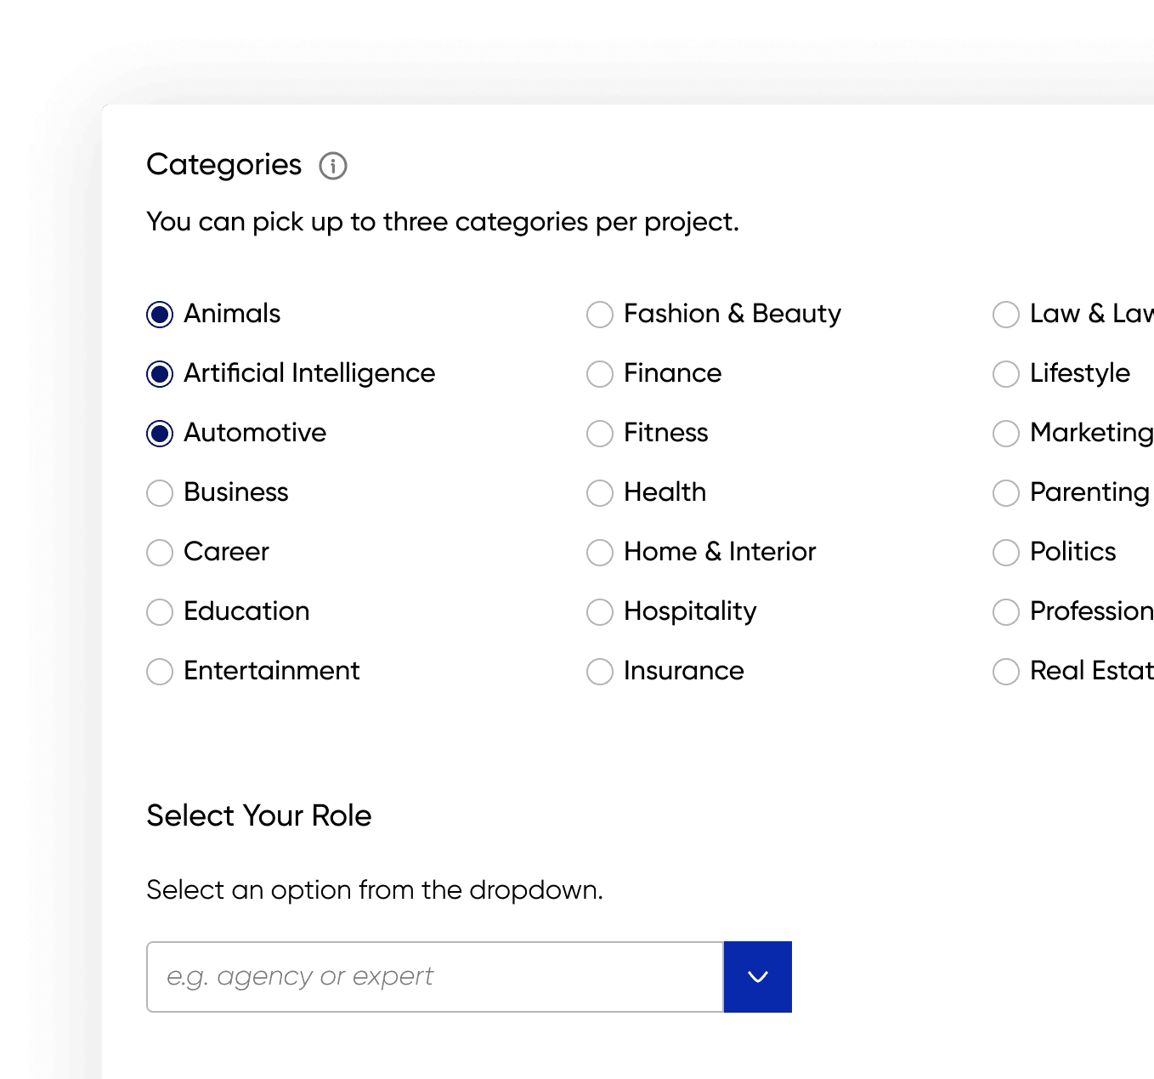Open the role dropdown arrow button
Image resolution: width=1154 pixels, height=1079 pixels.
pos(757,977)
